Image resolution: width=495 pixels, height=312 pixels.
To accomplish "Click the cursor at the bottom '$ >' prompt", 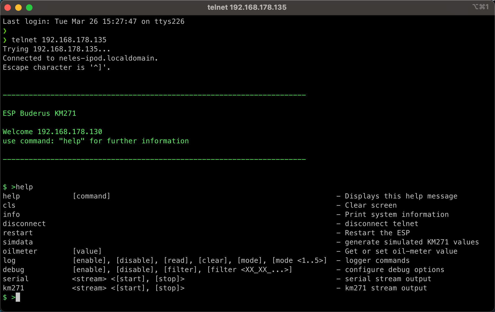I will [x=18, y=297].
